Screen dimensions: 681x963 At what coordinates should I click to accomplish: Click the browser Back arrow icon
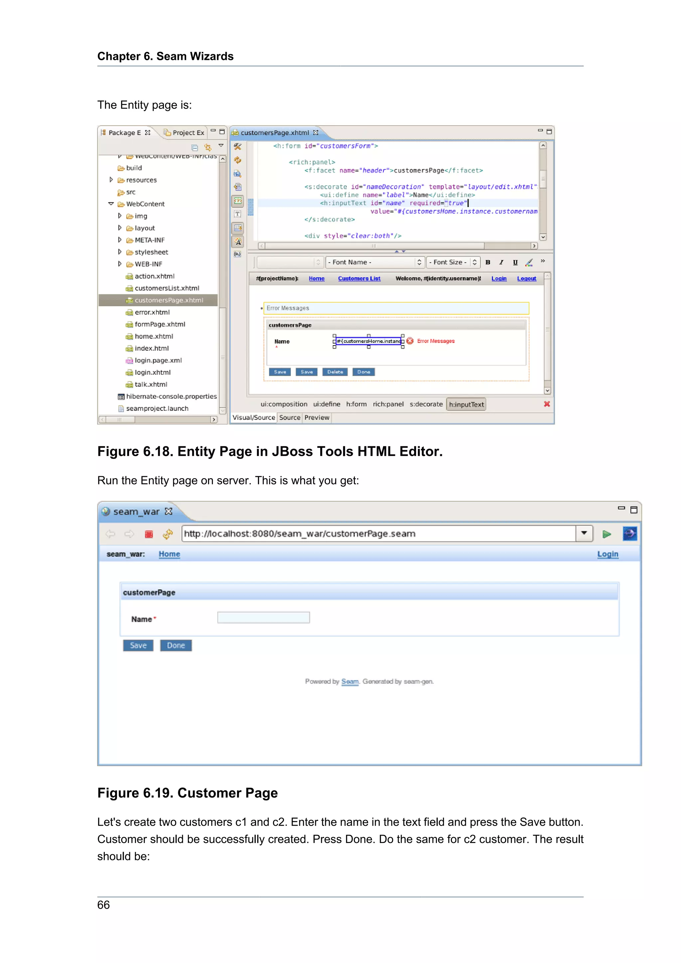point(110,534)
